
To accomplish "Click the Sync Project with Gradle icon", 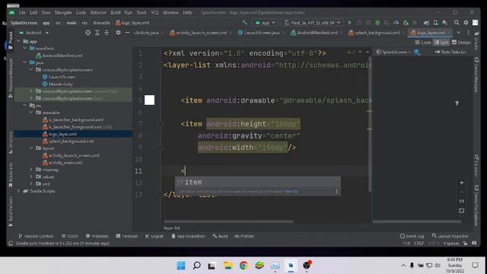I will tap(426, 23).
